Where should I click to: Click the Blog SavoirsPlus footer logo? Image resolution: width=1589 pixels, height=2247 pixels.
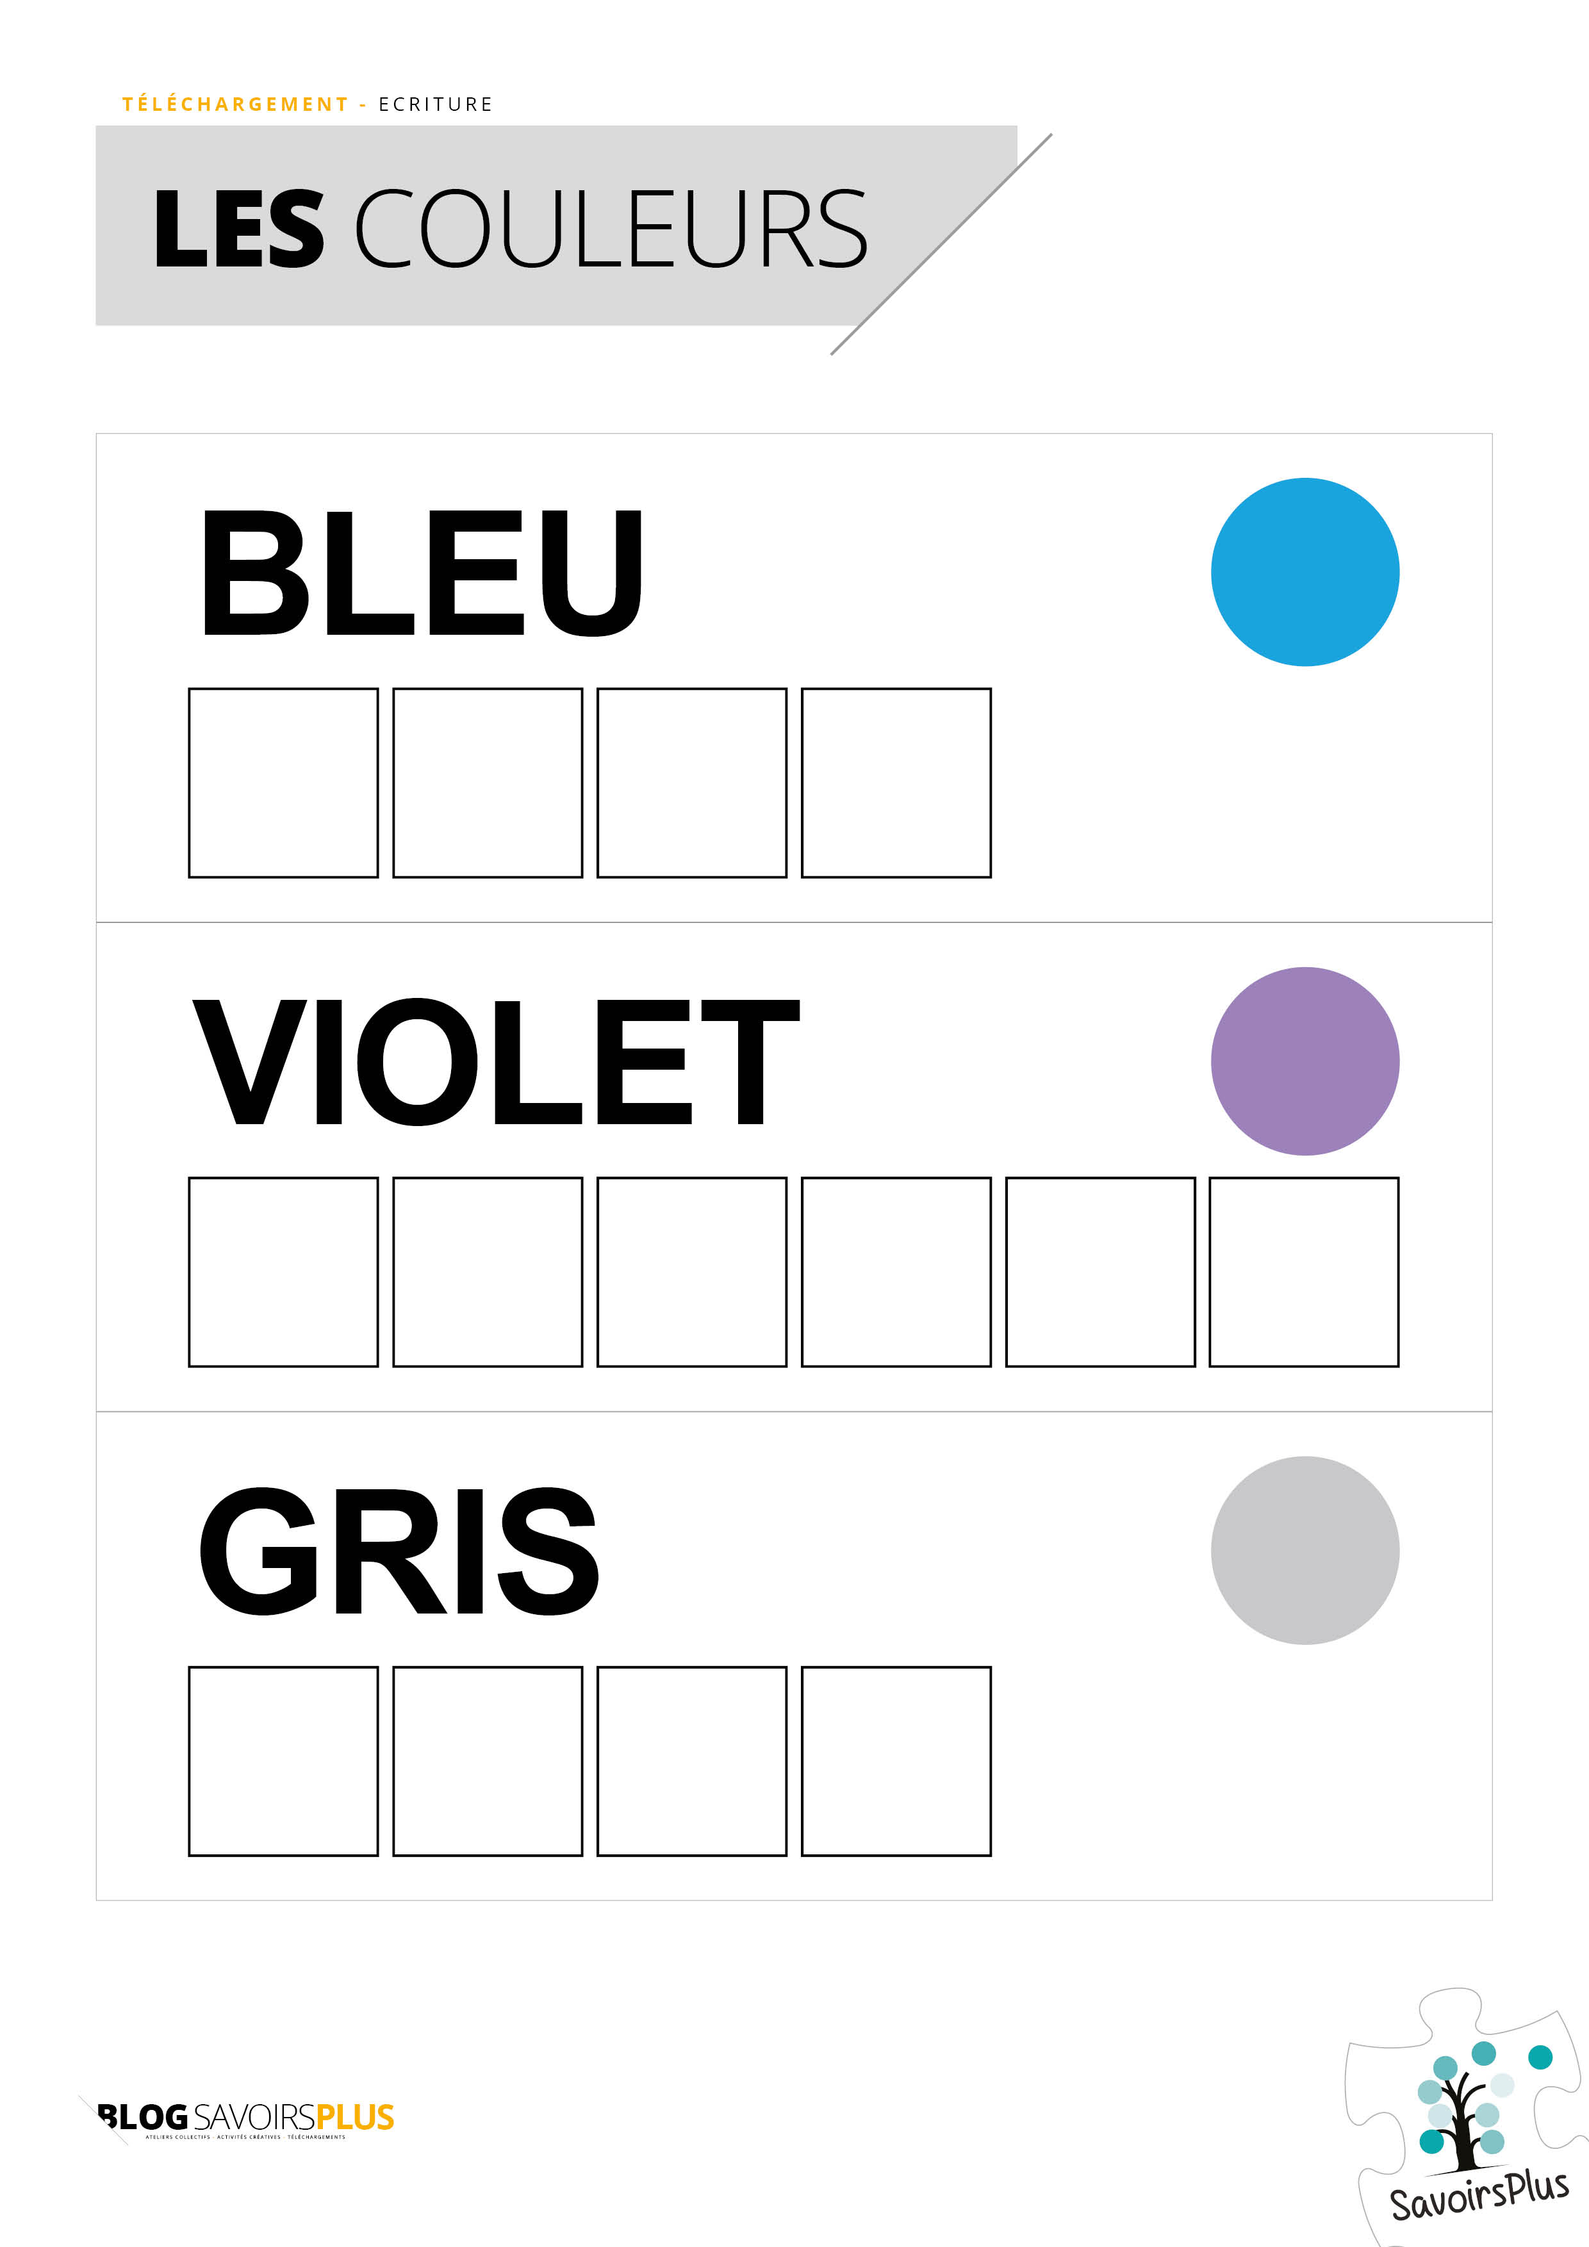(245, 2117)
